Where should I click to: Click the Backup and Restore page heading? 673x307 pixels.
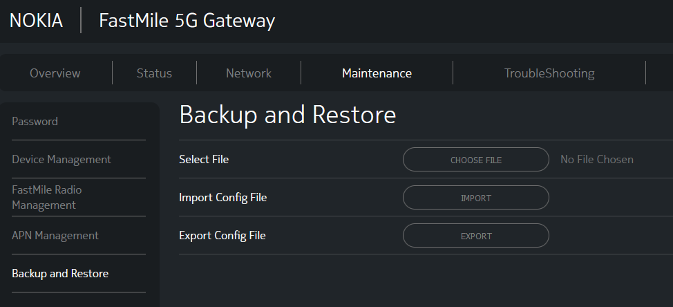[x=287, y=115]
